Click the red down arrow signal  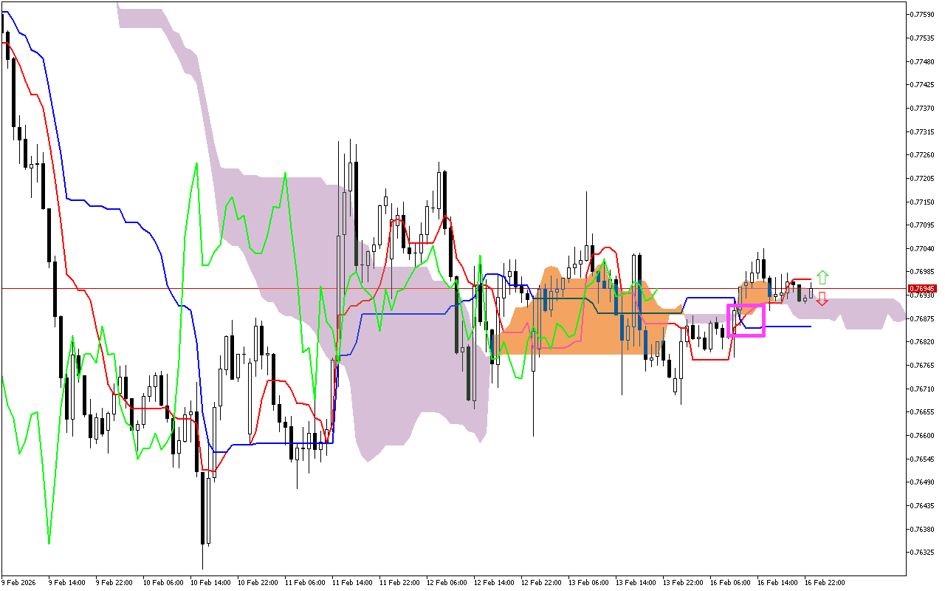pyautogui.click(x=822, y=299)
